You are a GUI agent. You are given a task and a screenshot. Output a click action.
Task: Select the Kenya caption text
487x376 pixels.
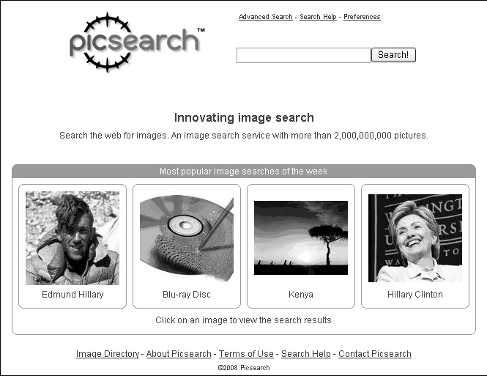(301, 294)
